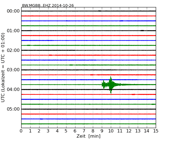Click x-axis tick label 2
The image size is (177, 142).
click(39, 131)
